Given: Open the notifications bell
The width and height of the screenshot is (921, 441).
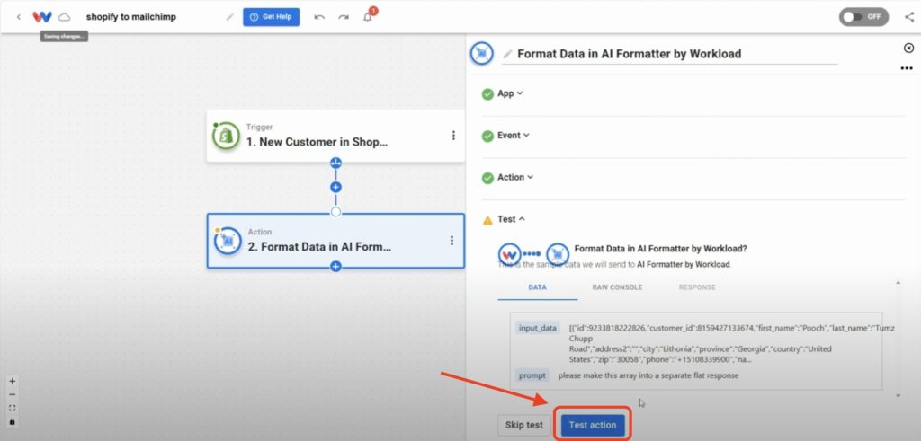Looking at the screenshot, I should tap(368, 17).
